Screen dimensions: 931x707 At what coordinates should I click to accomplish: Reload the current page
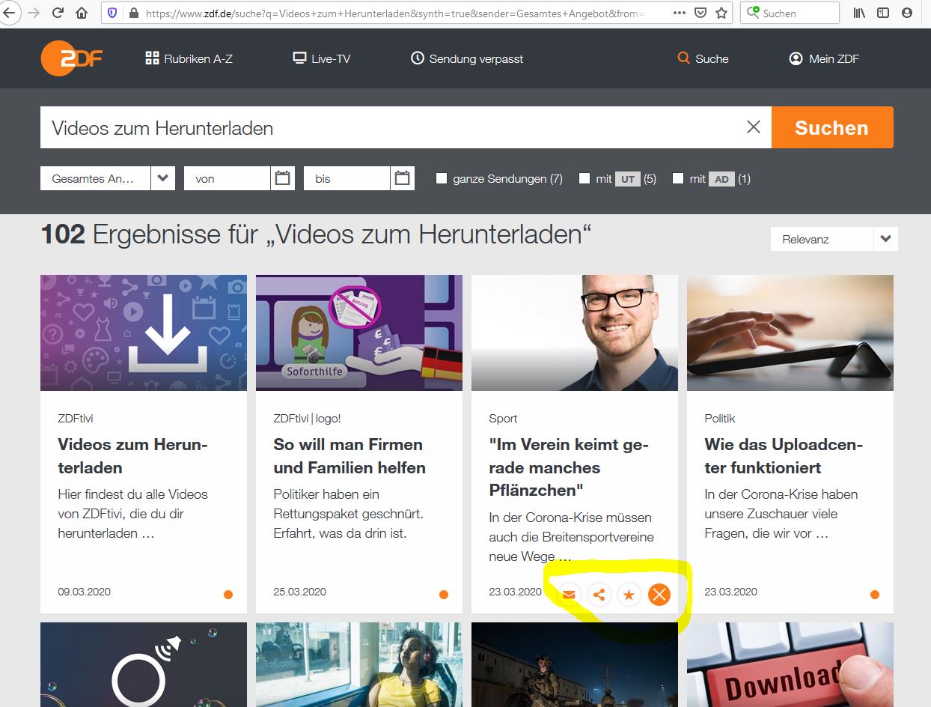(x=58, y=13)
